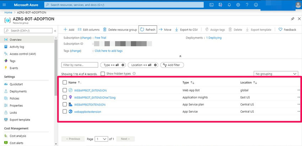Check the WEBAPPBOT_EXTENSION row checkbox
Screen dimensions: 302x146
coord(65,90)
